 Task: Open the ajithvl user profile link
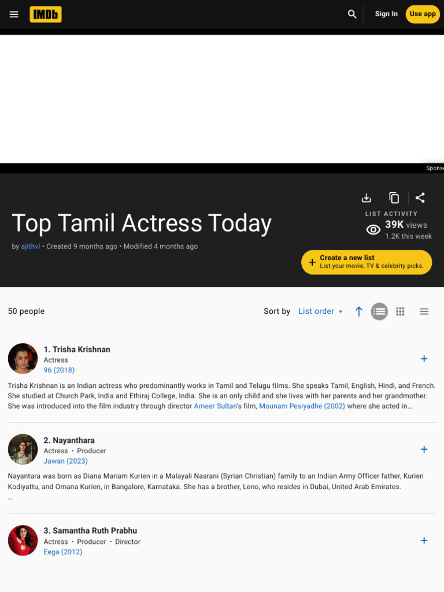pos(31,246)
